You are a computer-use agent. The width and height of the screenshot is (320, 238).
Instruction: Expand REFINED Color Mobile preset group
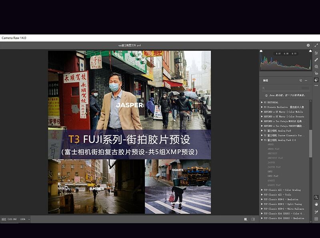262,112
